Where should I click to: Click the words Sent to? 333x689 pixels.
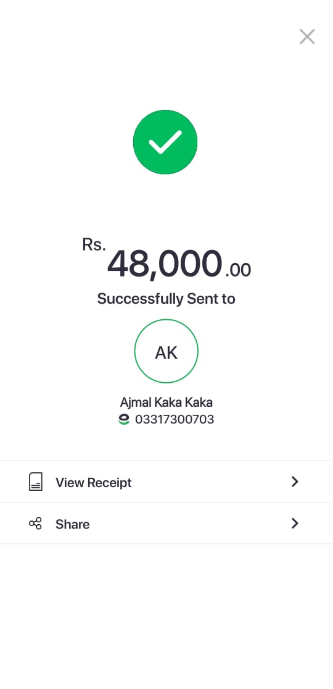[x=211, y=299]
